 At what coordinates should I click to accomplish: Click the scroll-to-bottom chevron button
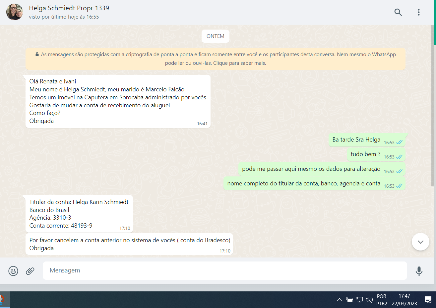420,242
